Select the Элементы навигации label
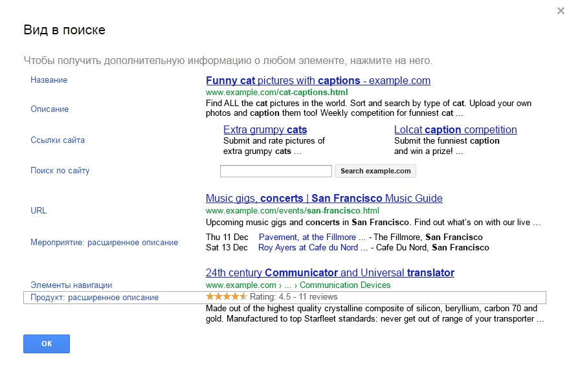Viewport: 569px width, 374px height. (71, 285)
